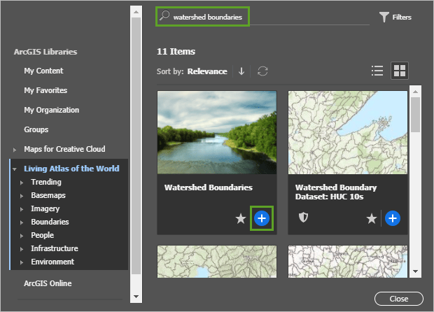The width and height of the screenshot is (434, 312).
Task: Open the Sort by Relevance dropdown
Action: click(x=207, y=71)
